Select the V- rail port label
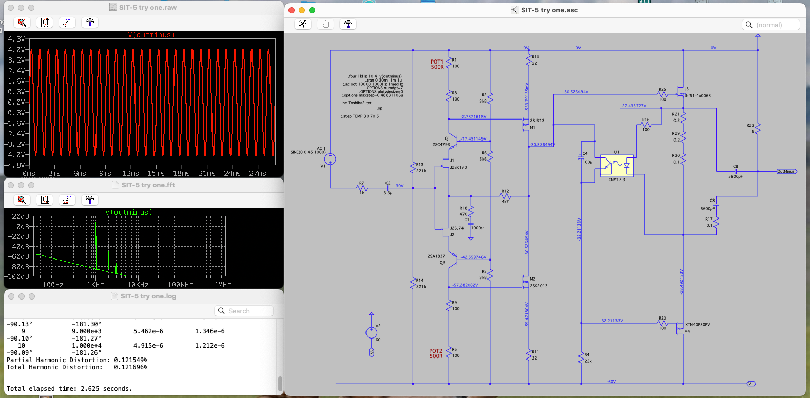This screenshot has height=398, width=810. [x=751, y=384]
